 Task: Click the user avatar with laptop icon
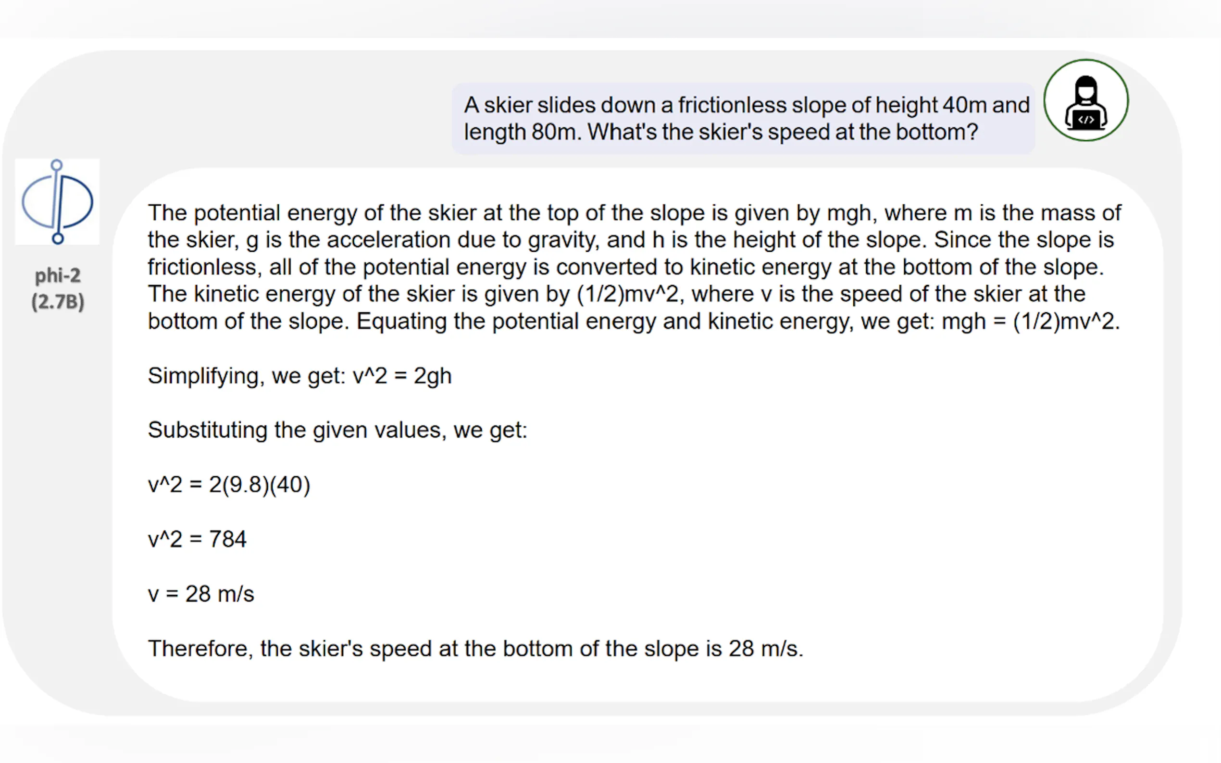tap(1086, 100)
